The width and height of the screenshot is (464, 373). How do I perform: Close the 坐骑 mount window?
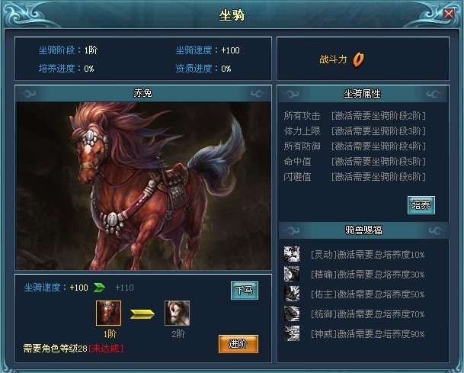point(449,13)
